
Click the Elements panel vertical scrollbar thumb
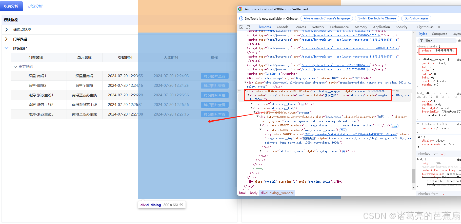pyautogui.click(x=414, y=176)
